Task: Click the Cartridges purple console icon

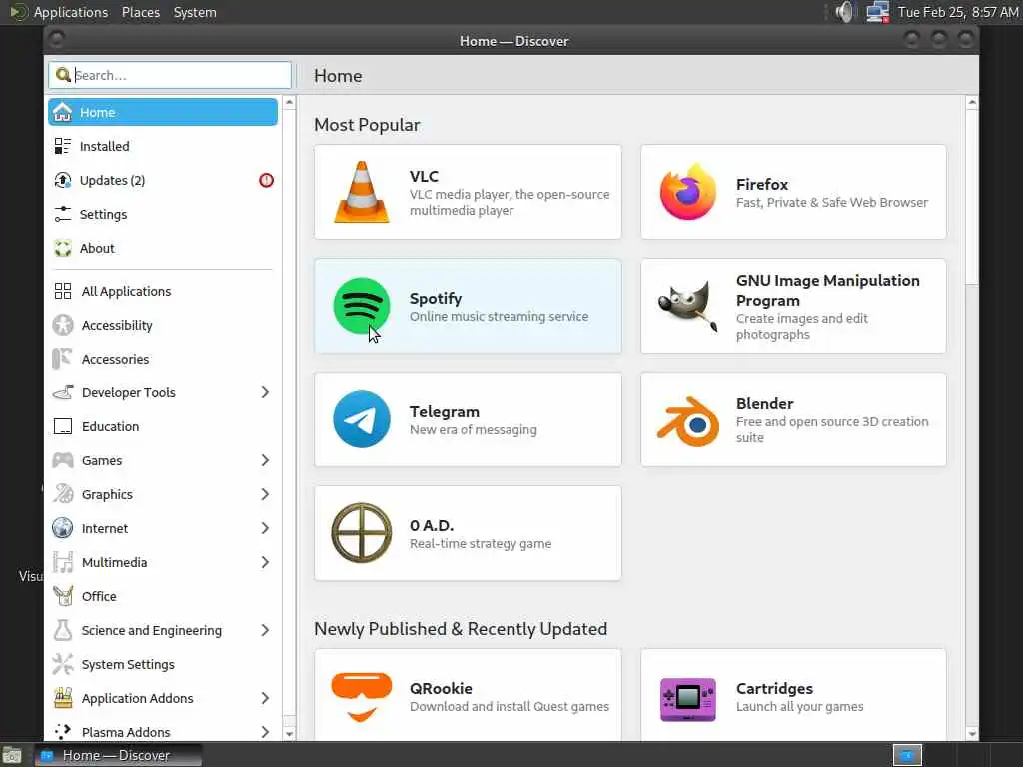Action: pyautogui.click(x=687, y=699)
